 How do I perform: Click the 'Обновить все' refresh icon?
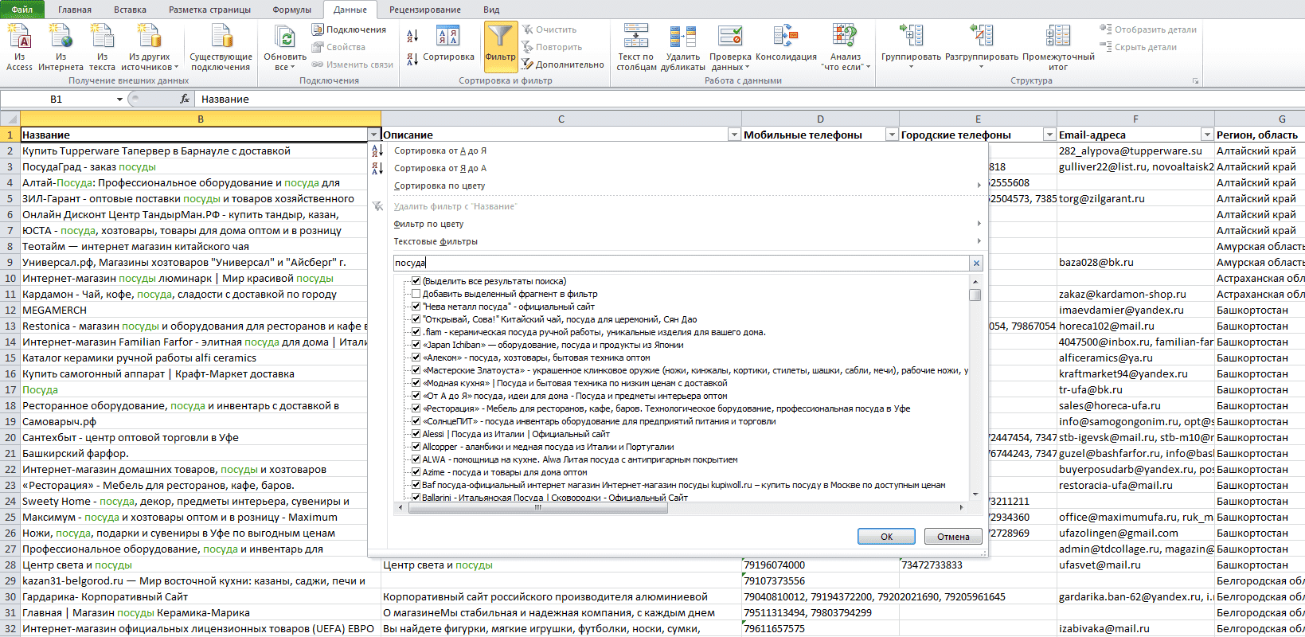(x=284, y=37)
